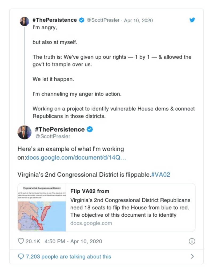The image size is (213, 274).
Task: Open '7,203 people are talking about this'
Action: pos(68,257)
